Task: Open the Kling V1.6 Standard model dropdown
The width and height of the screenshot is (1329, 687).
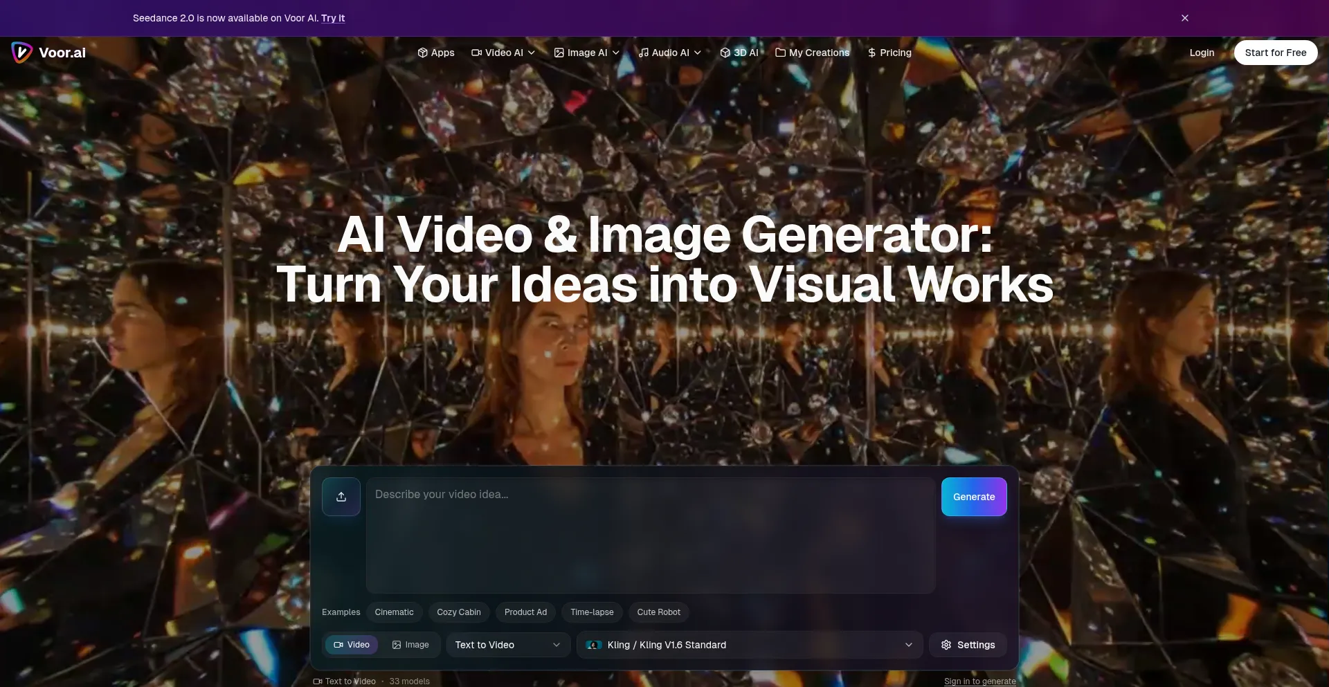Action: click(x=750, y=645)
